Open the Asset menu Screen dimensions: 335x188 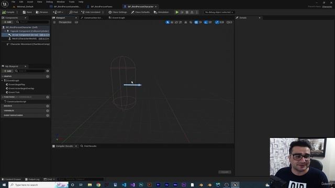click(30, 2)
